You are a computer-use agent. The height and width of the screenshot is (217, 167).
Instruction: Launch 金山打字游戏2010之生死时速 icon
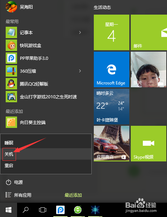tap(11, 97)
